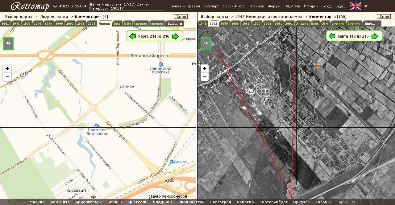Open Слои layers button in left pane
The image size is (395, 205).
pos(181,17)
